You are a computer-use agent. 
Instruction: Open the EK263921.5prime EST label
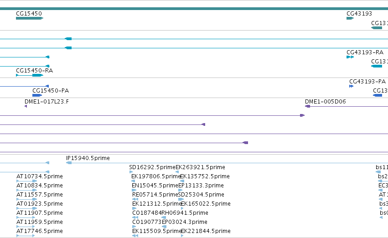click(201, 167)
